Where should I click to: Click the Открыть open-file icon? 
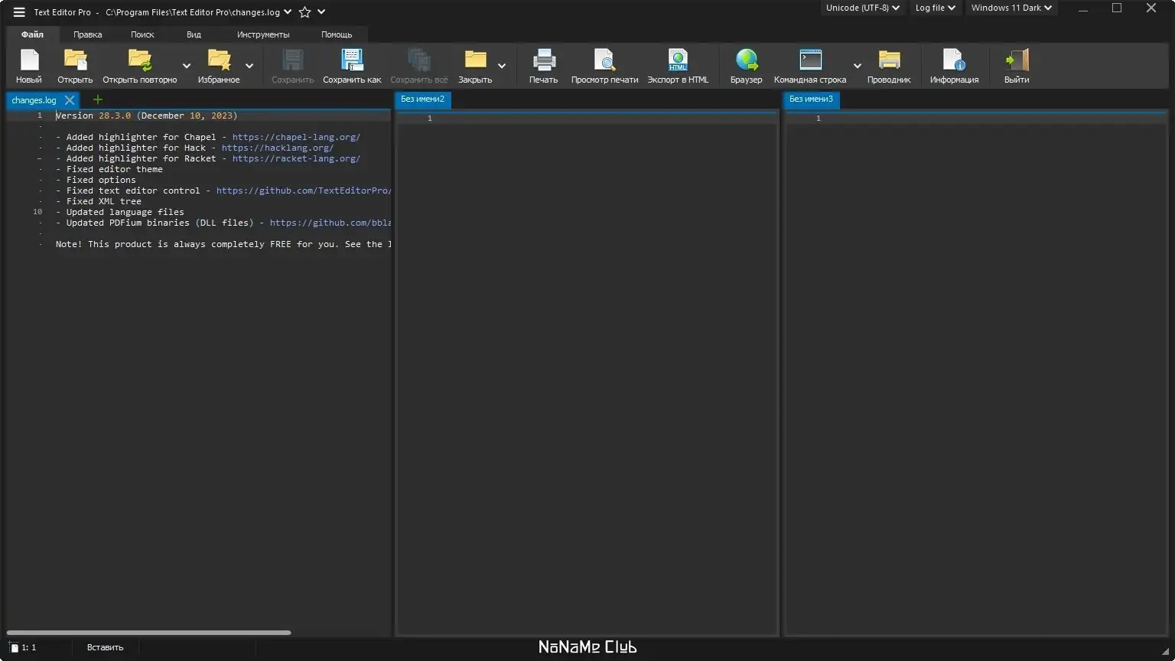coord(75,60)
